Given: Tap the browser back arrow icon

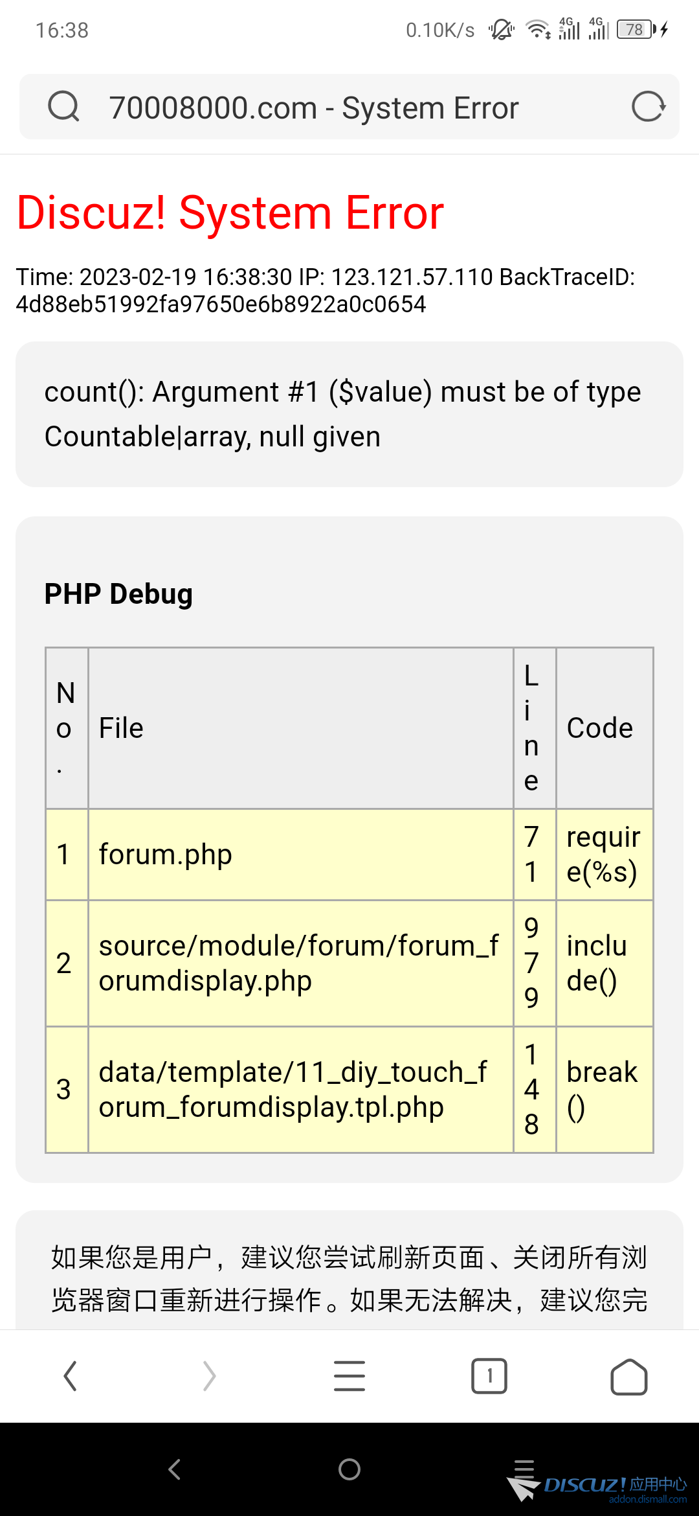Looking at the screenshot, I should pos(70,1376).
